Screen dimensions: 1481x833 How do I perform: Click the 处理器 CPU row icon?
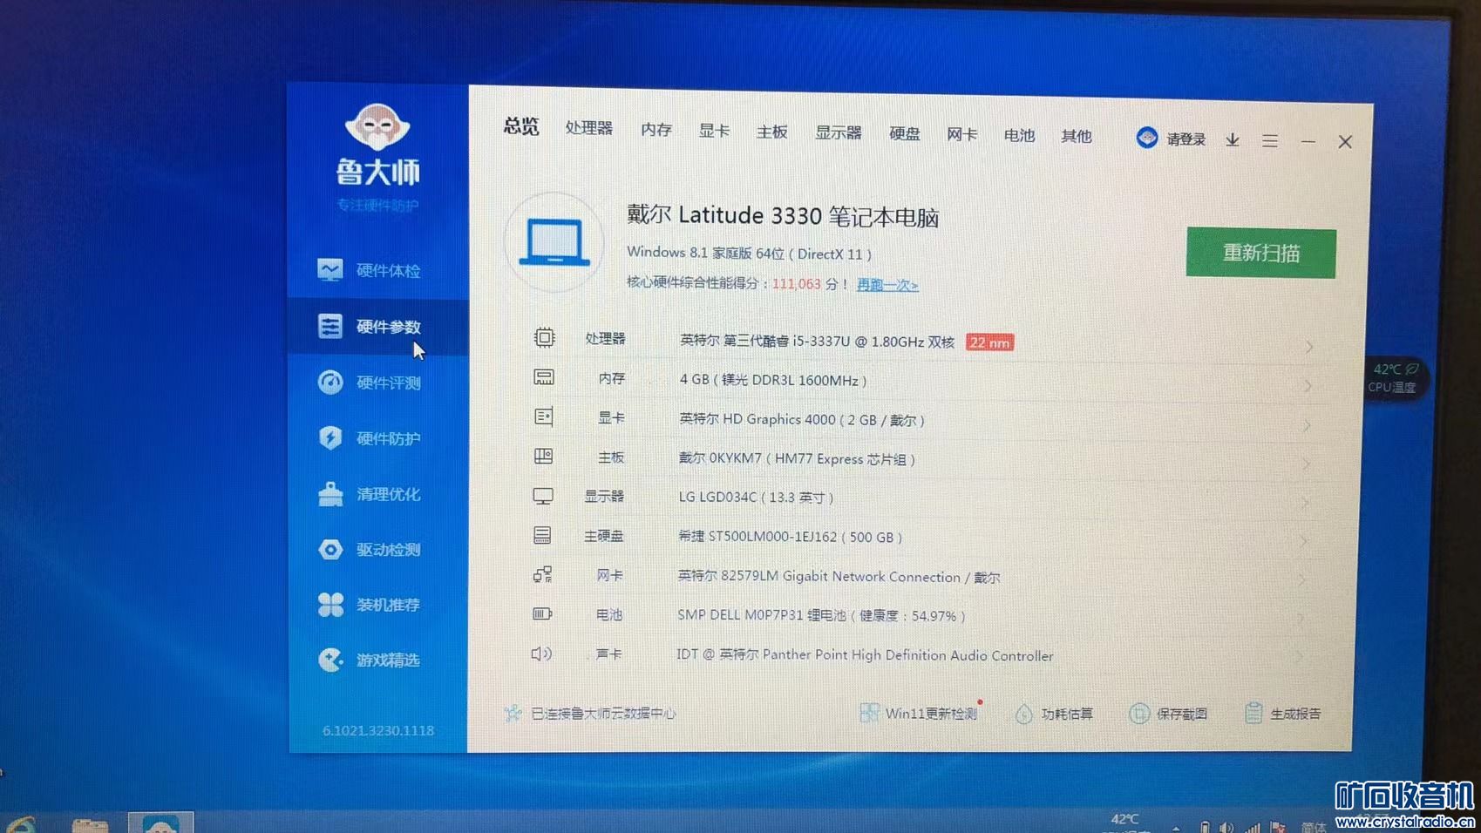[x=544, y=337]
